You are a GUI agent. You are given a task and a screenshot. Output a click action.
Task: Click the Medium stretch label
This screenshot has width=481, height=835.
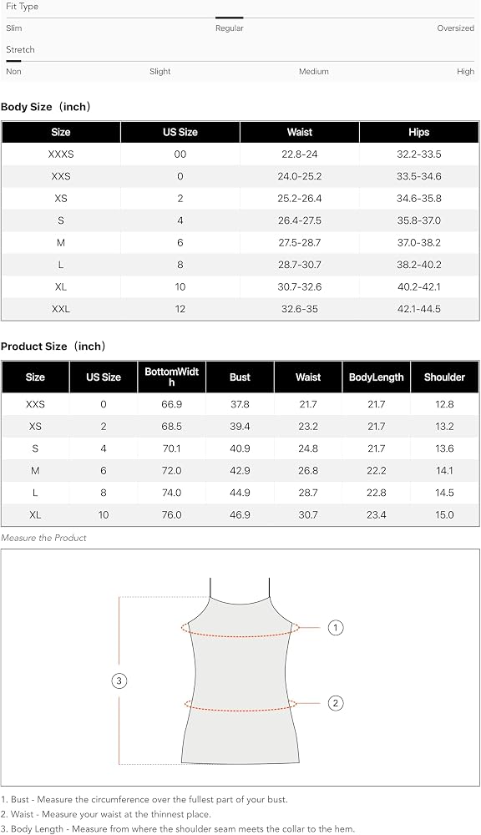313,71
